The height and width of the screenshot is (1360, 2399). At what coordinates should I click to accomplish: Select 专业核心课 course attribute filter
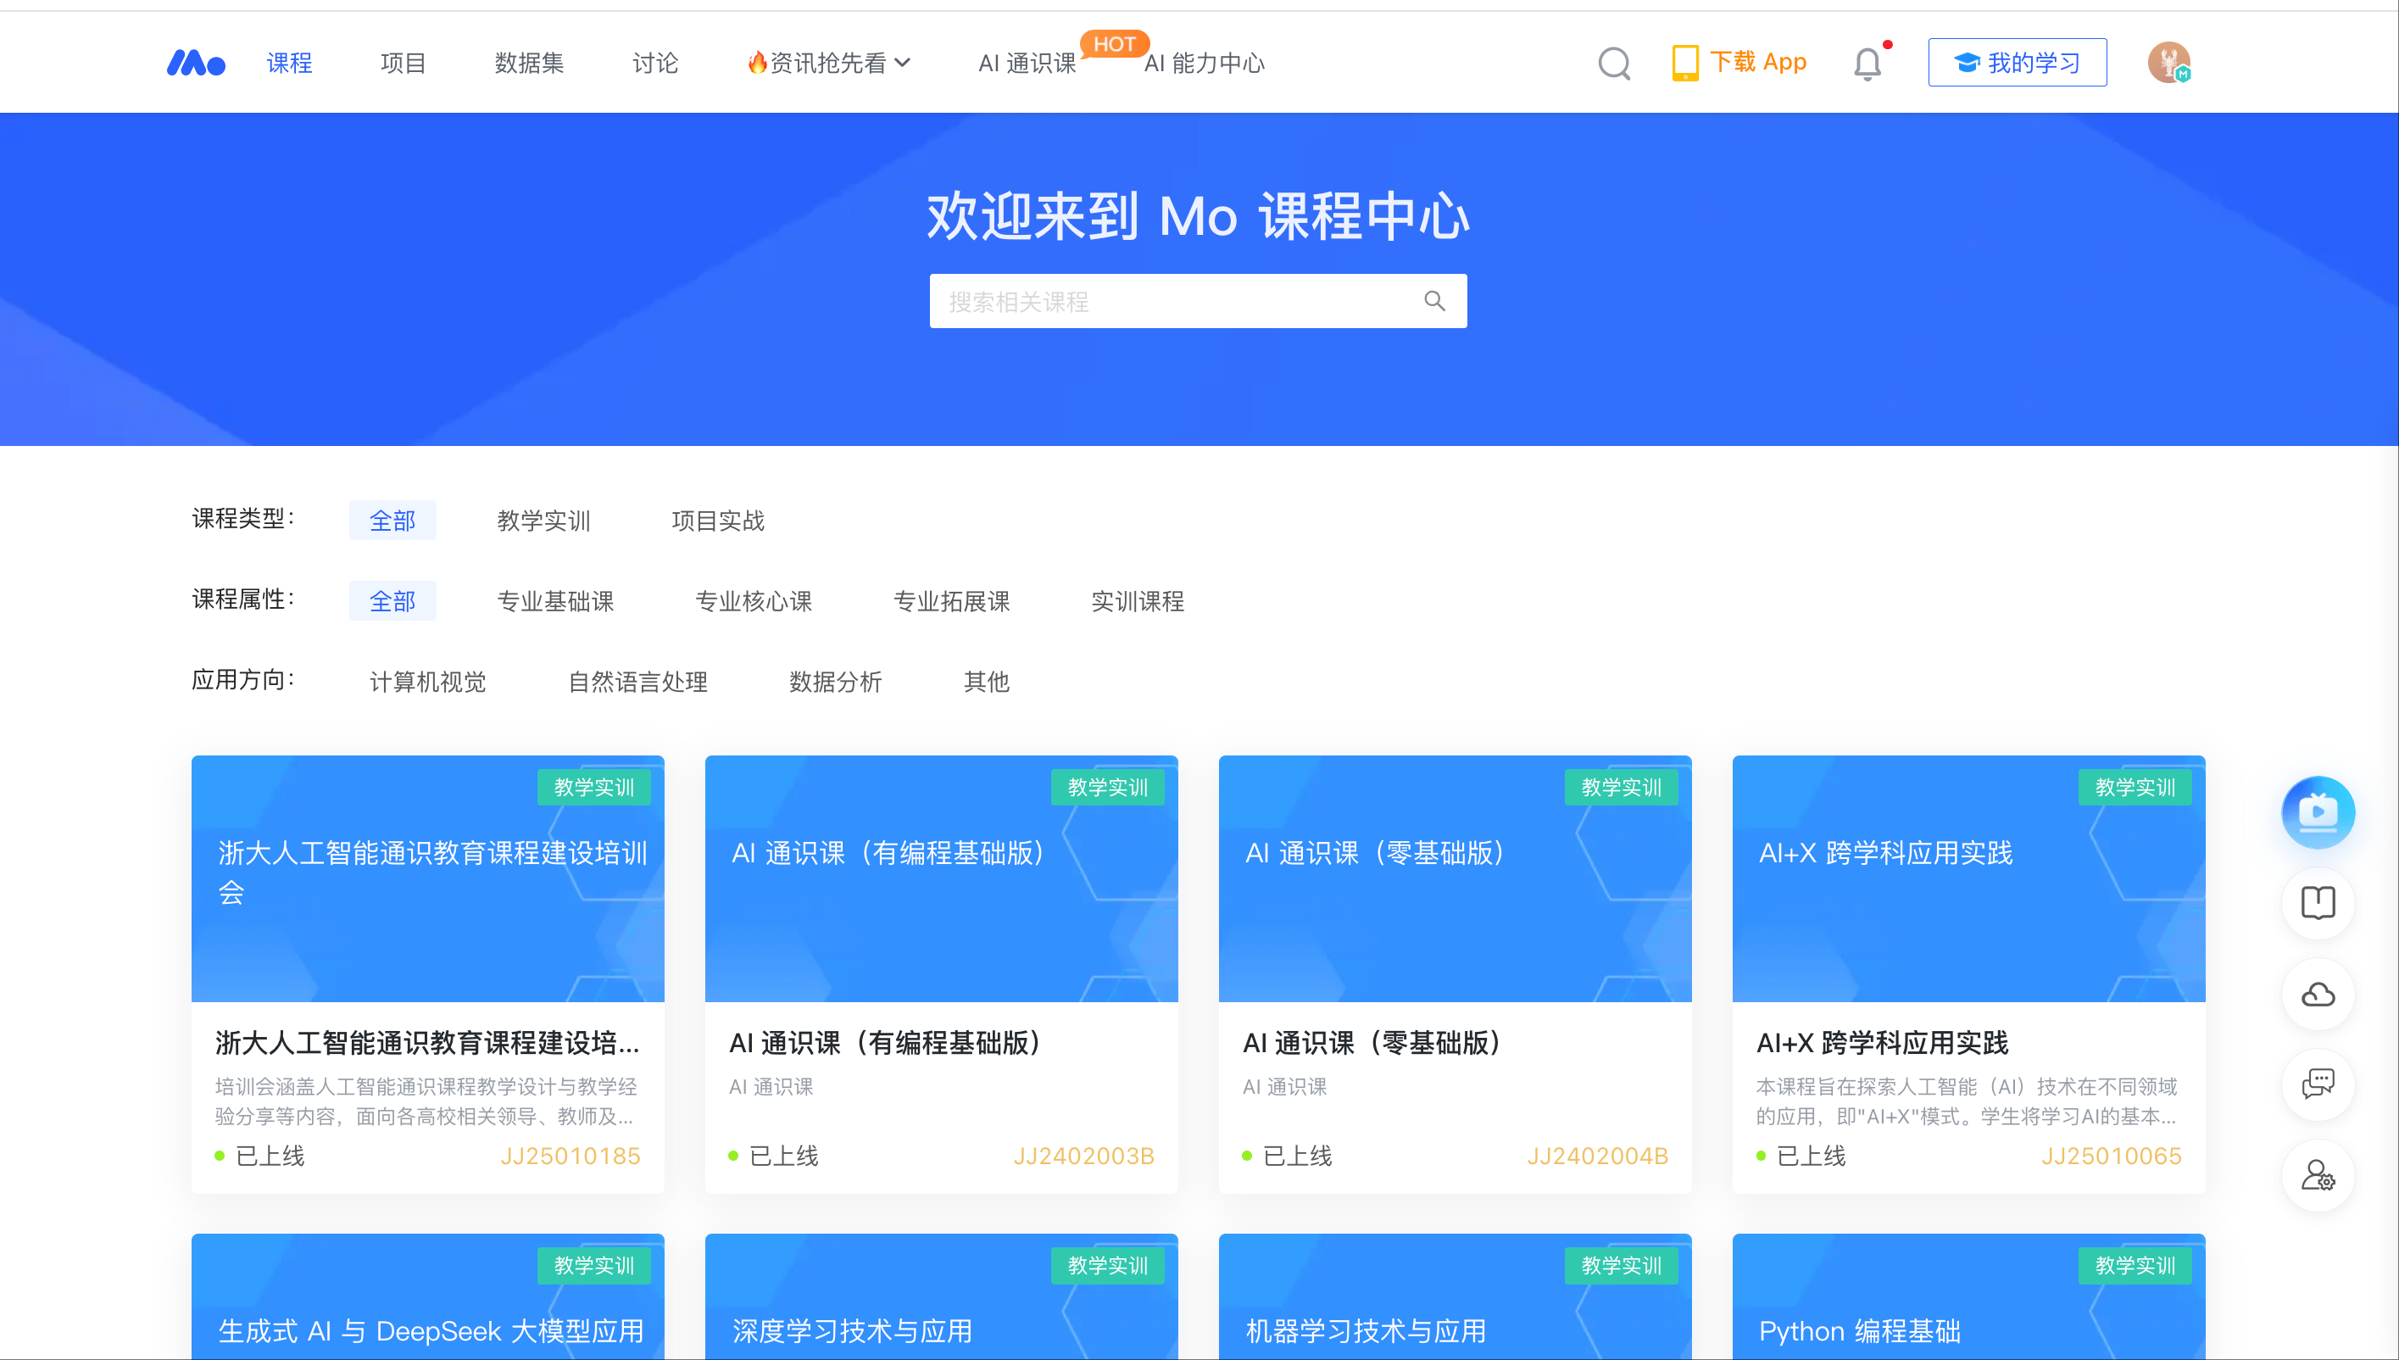coord(753,600)
